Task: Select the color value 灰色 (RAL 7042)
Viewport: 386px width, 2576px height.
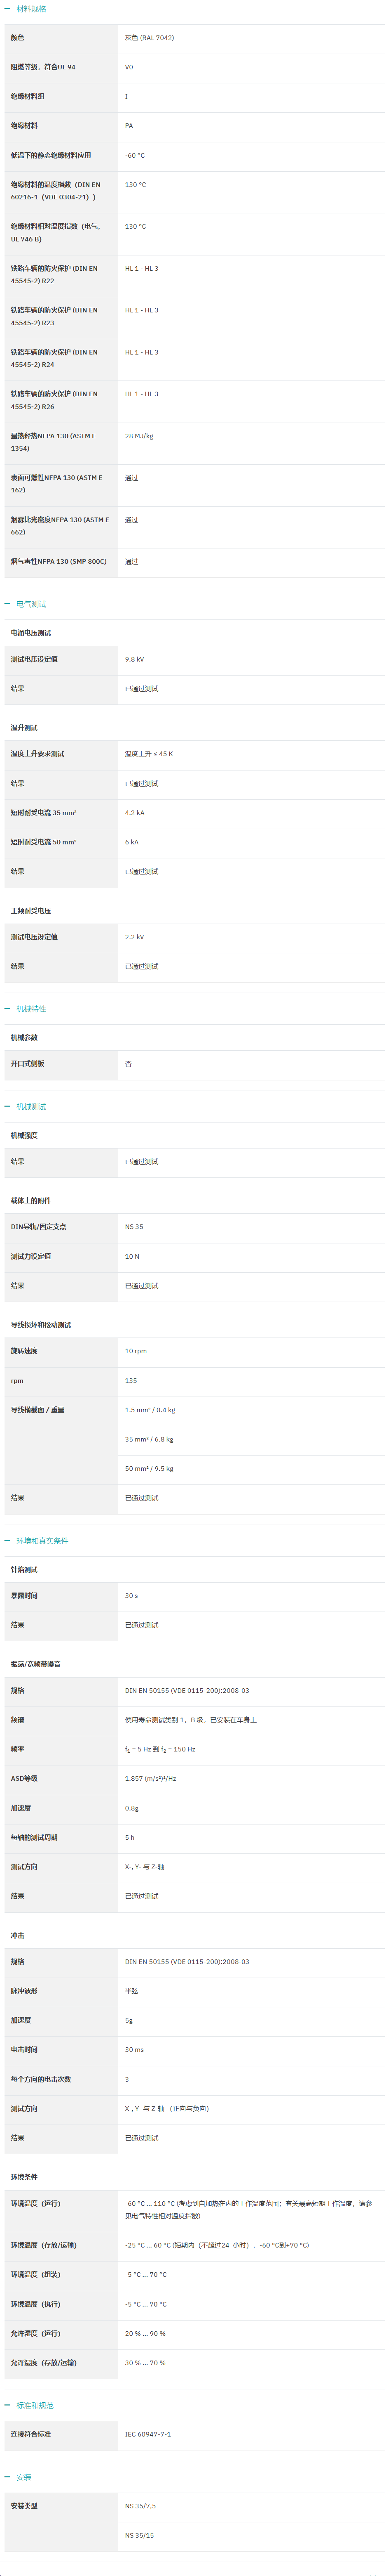Action: pos(150,38)
